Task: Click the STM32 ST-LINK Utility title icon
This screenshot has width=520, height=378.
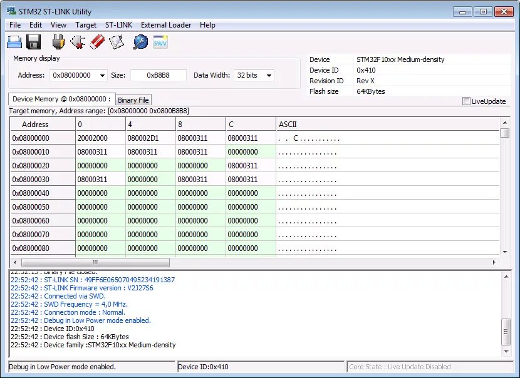Action: (x=11, y=11)
